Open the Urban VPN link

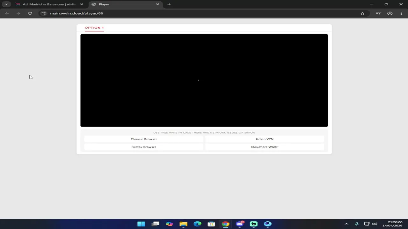[x=265, y=139]
